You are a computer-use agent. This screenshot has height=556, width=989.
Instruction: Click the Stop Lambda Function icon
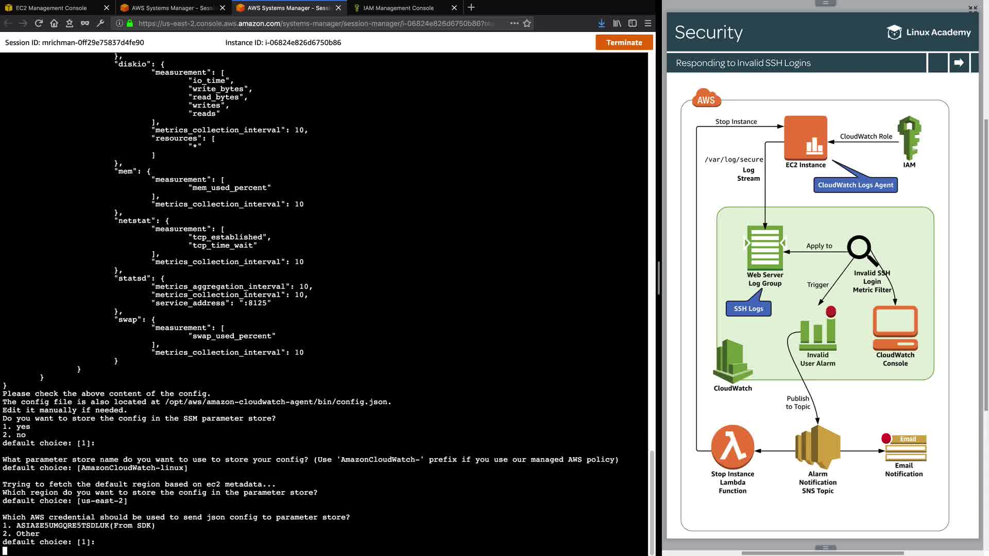coord(732,447)
